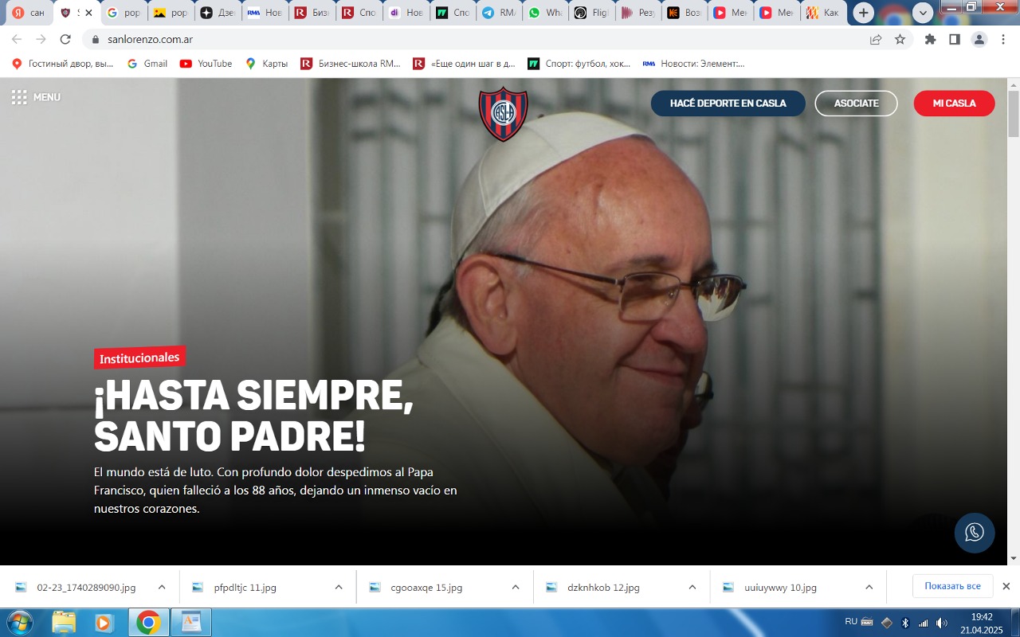1020x637 pixels.
Task: Click the Institucionales category tag
Action: pyautogui.click(x=139, y=358)
